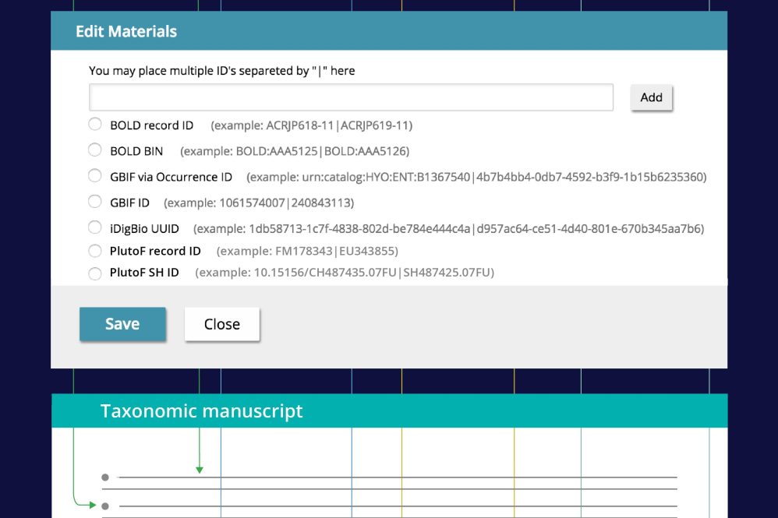Click the Edit Materials dialog title
778x518 pixels.
(x=126, y=32)
